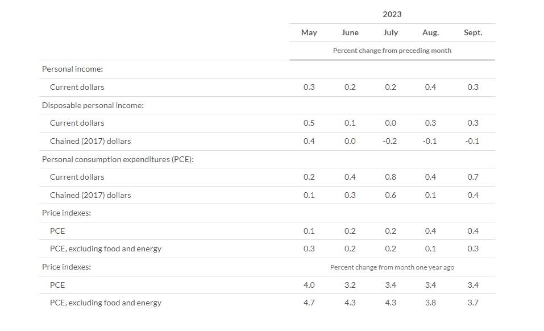Click the July column header
This screenshot has height=331, width=544.
391,32
